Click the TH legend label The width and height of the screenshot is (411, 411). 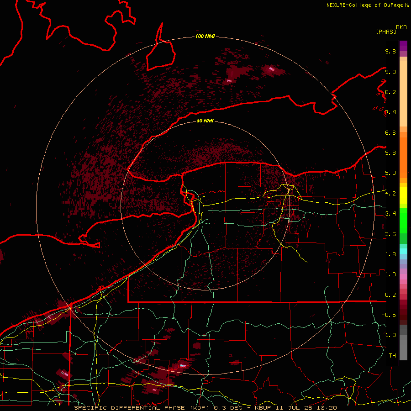point(392,355)
